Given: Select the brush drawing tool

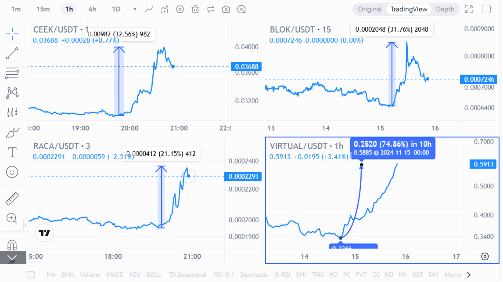Looking at the screenshot, I should [x=12, y=133].
